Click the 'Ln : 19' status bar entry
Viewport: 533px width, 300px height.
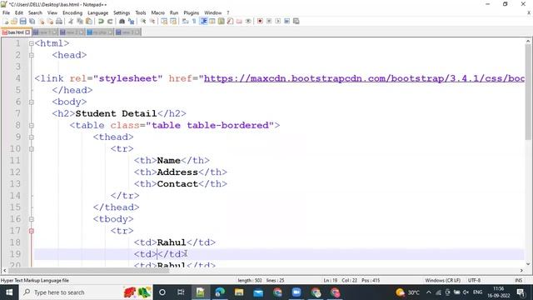pyautogui.click(x=331, y=281)
